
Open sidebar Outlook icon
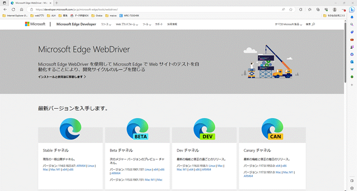tap(352, 62)
